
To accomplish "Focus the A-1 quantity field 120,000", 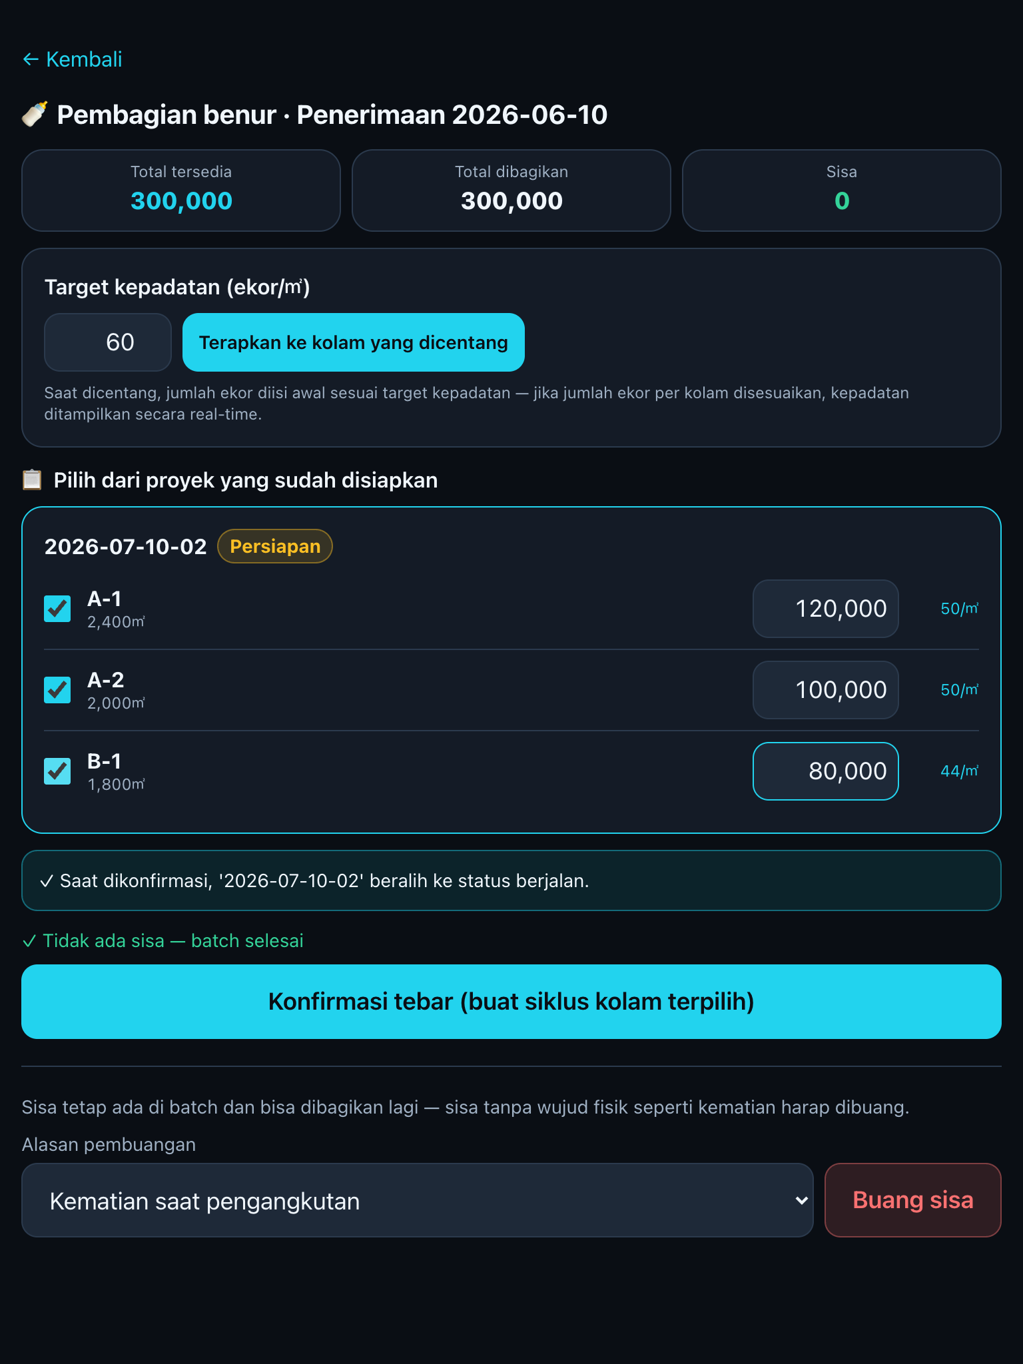I will point(826,609).
